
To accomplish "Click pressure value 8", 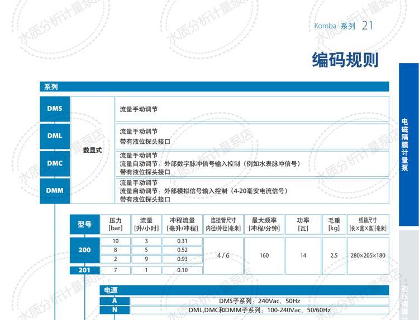I will (x=116, y=250).
